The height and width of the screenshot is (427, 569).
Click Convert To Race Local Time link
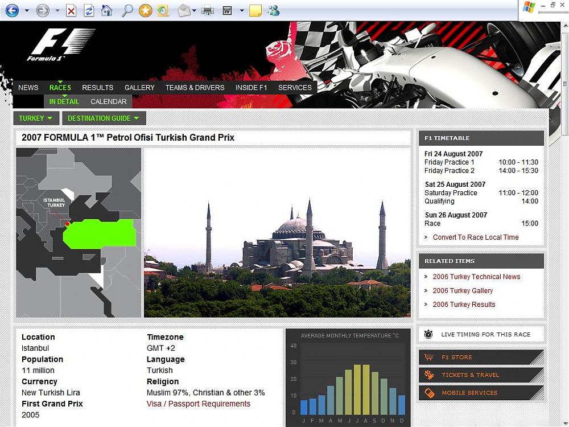point(476,237)
